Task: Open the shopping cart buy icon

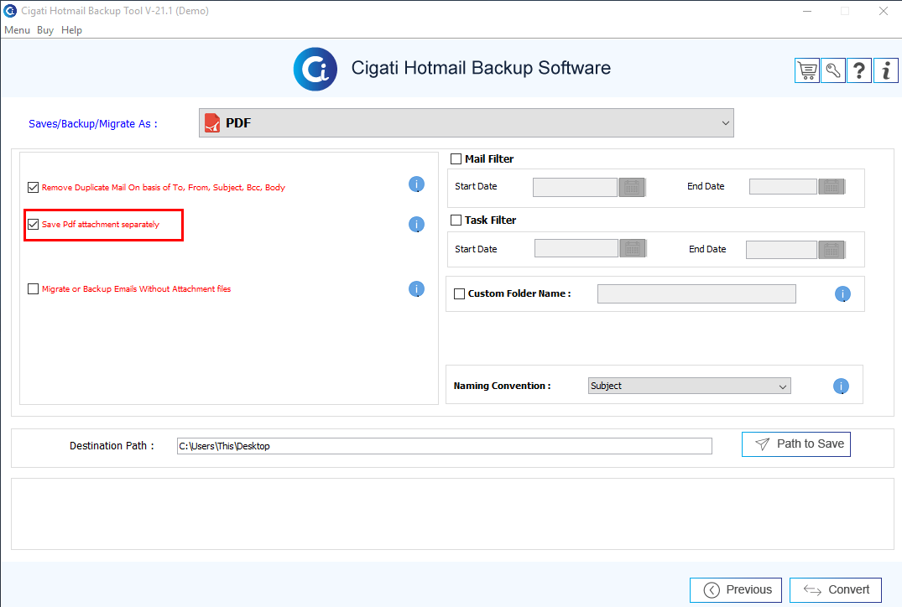Action: tap(807, 70)
